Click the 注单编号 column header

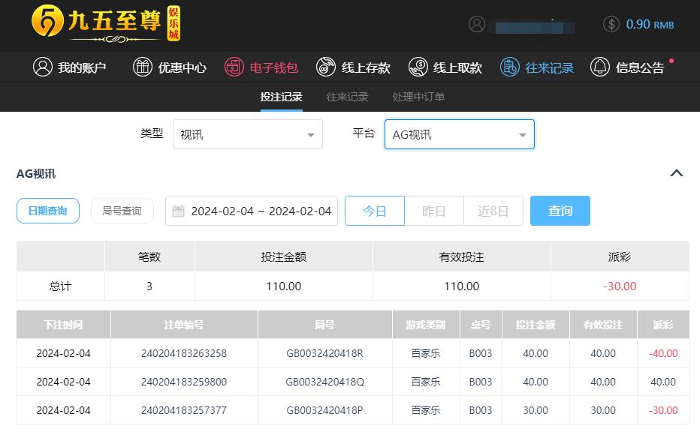(184, 325)
